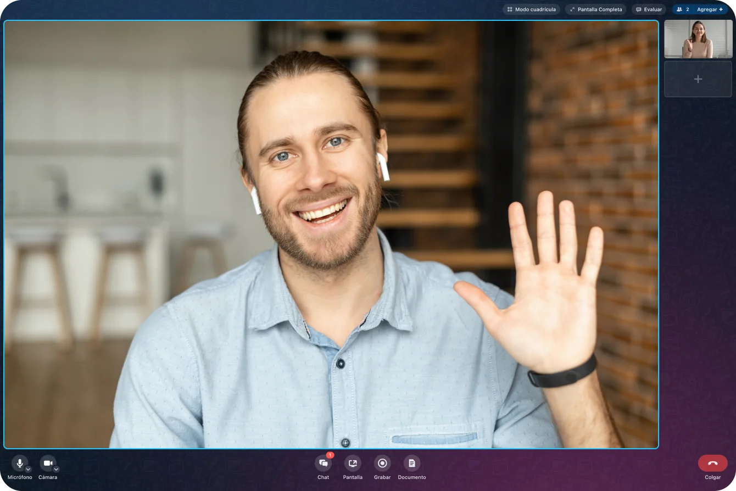Hang up using the red Colgar button
The image size is (736, 491).
712,463
